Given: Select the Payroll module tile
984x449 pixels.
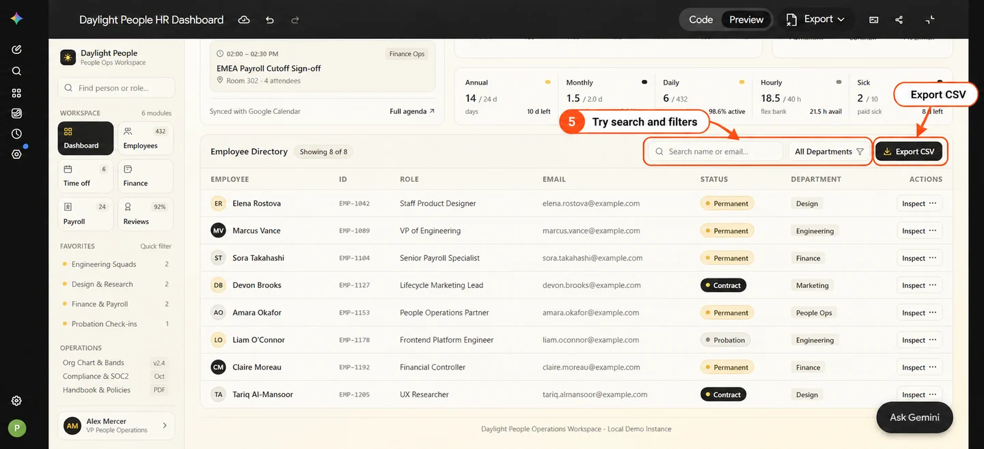Looking at the screenshot, I should tap(85, 214).
